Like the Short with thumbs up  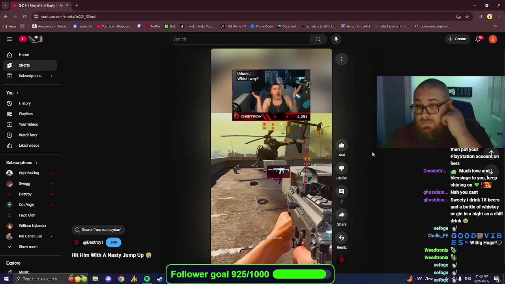[x=342, y=146]
